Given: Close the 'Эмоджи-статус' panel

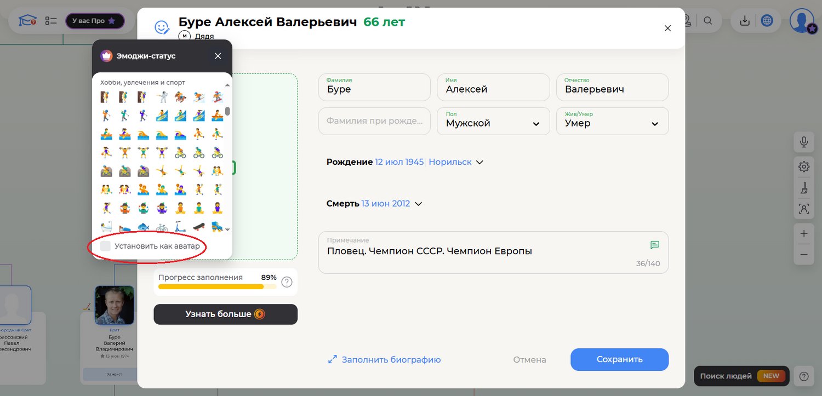Looking at the screenshot, I should click(218, 56).
